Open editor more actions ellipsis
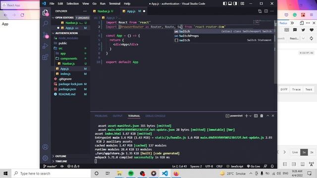Image resolution: width=317 pixels, height=178 pixels. click(x=272, y=11)
